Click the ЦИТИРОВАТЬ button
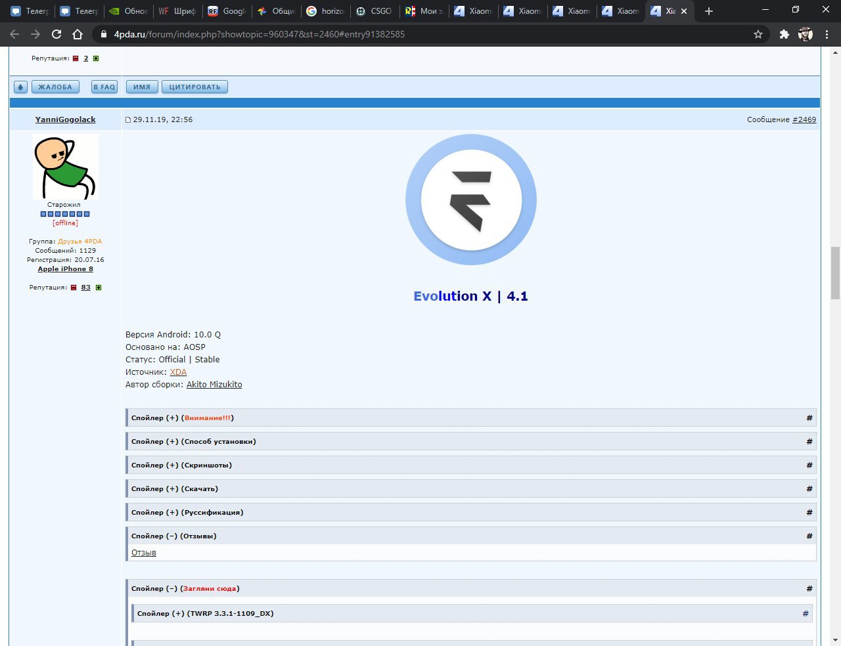 (x=194, y=87)
